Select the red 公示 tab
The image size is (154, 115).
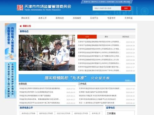[87, 37]
